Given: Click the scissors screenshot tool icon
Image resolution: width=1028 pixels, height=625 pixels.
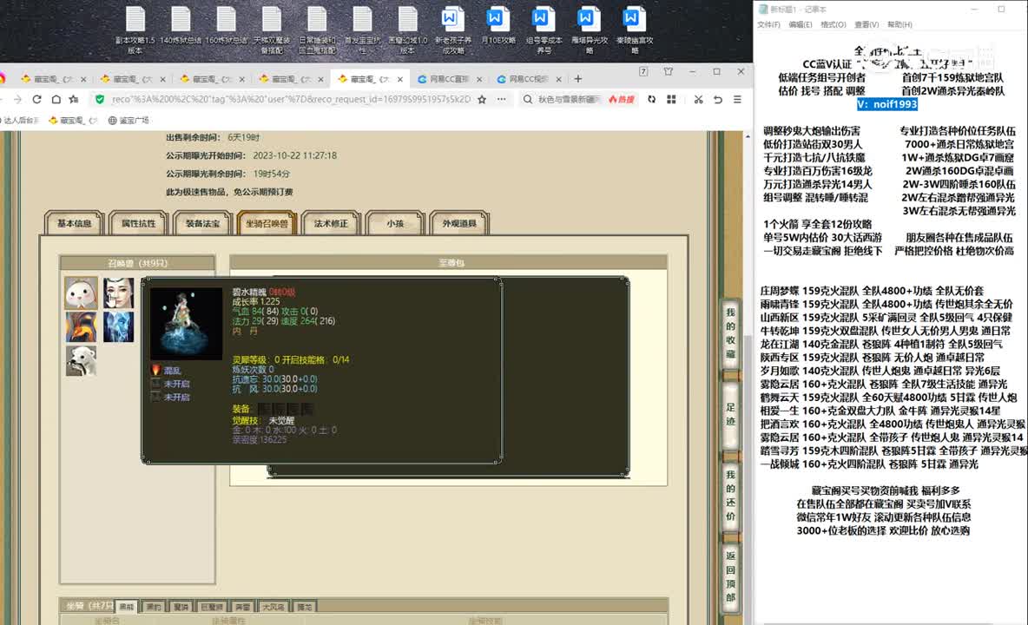Looking at the screenshot, I should pos(698,100).
